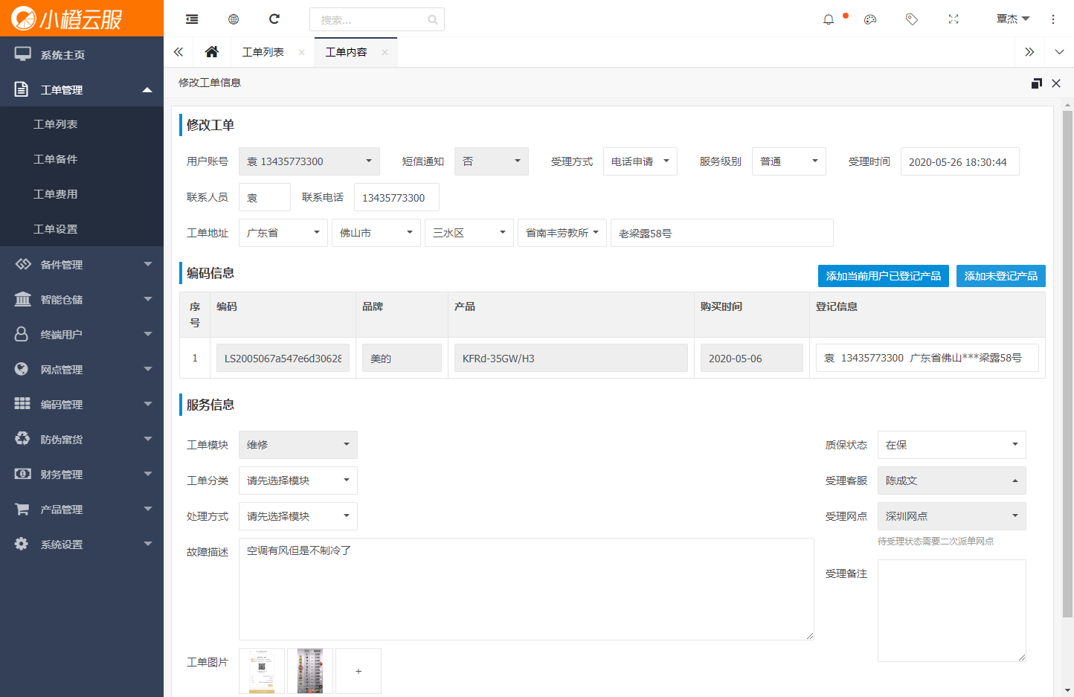Click the 编码管理 grid icon
Image resolution: width=1074 pixels, height=697 pixels.
[x=22, y=403]
